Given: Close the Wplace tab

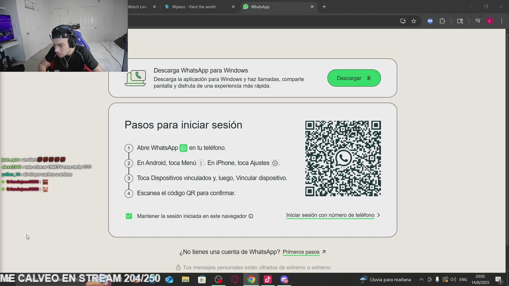Looking at the screenshot, I should click(233, 7).
